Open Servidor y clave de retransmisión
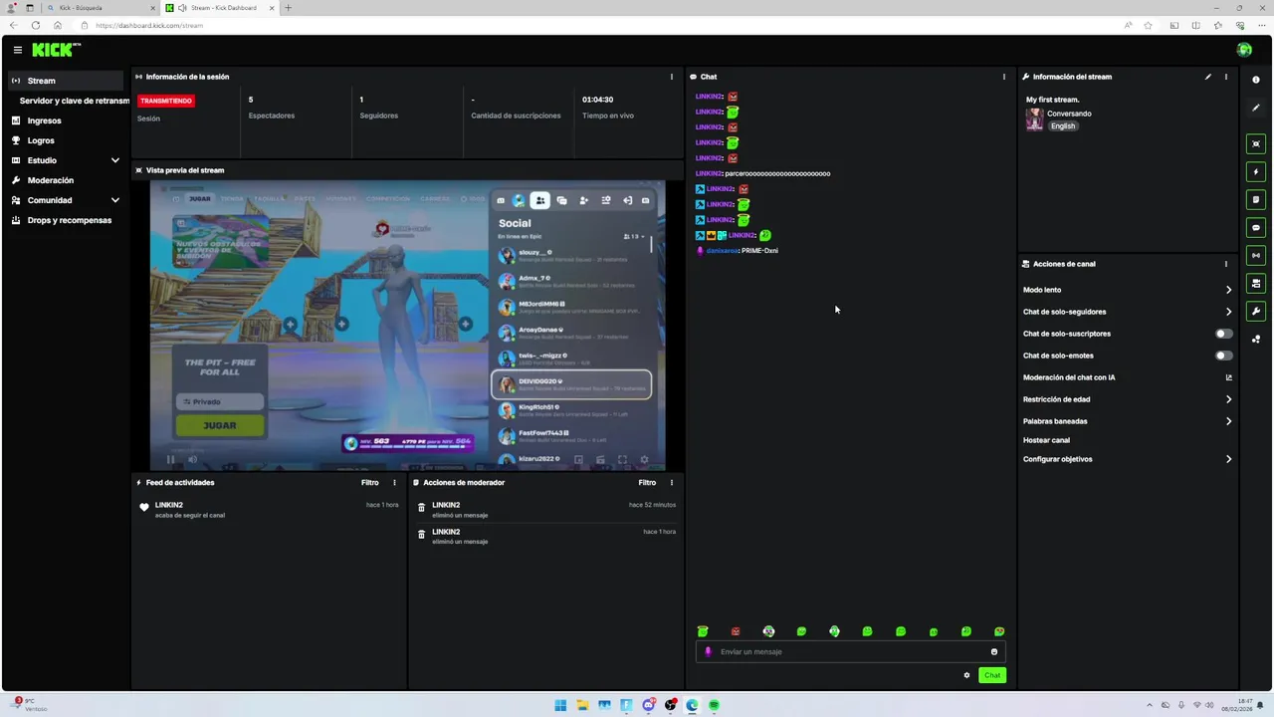Screen dimensions: 1274x717 coord(74,101)
